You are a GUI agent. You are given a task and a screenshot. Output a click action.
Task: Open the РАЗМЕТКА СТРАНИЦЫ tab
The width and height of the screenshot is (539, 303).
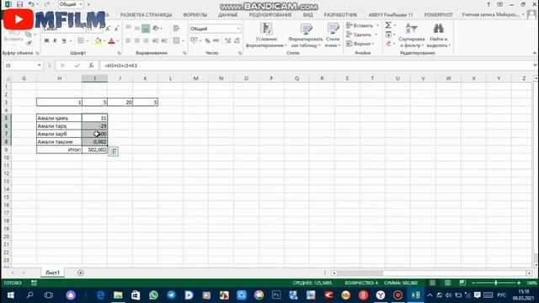pyautogui.click(x=146, y=15)
